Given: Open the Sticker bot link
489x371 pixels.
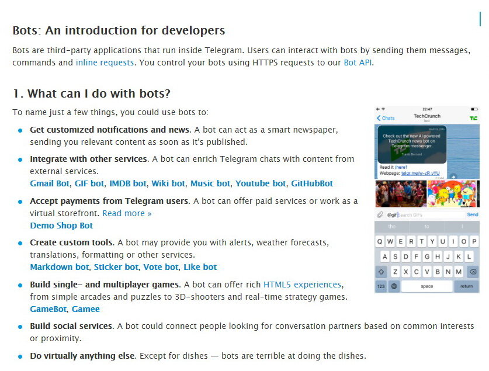Looking at the screenshot, I should [x=116, y=267].
